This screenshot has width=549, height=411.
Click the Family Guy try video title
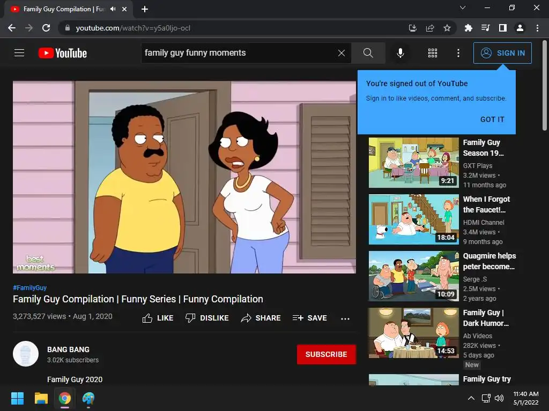(x=487, y=379)
